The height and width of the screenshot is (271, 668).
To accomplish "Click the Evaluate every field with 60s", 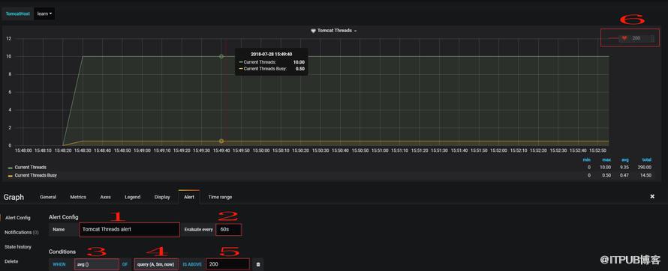I will (x=229, y=229).
